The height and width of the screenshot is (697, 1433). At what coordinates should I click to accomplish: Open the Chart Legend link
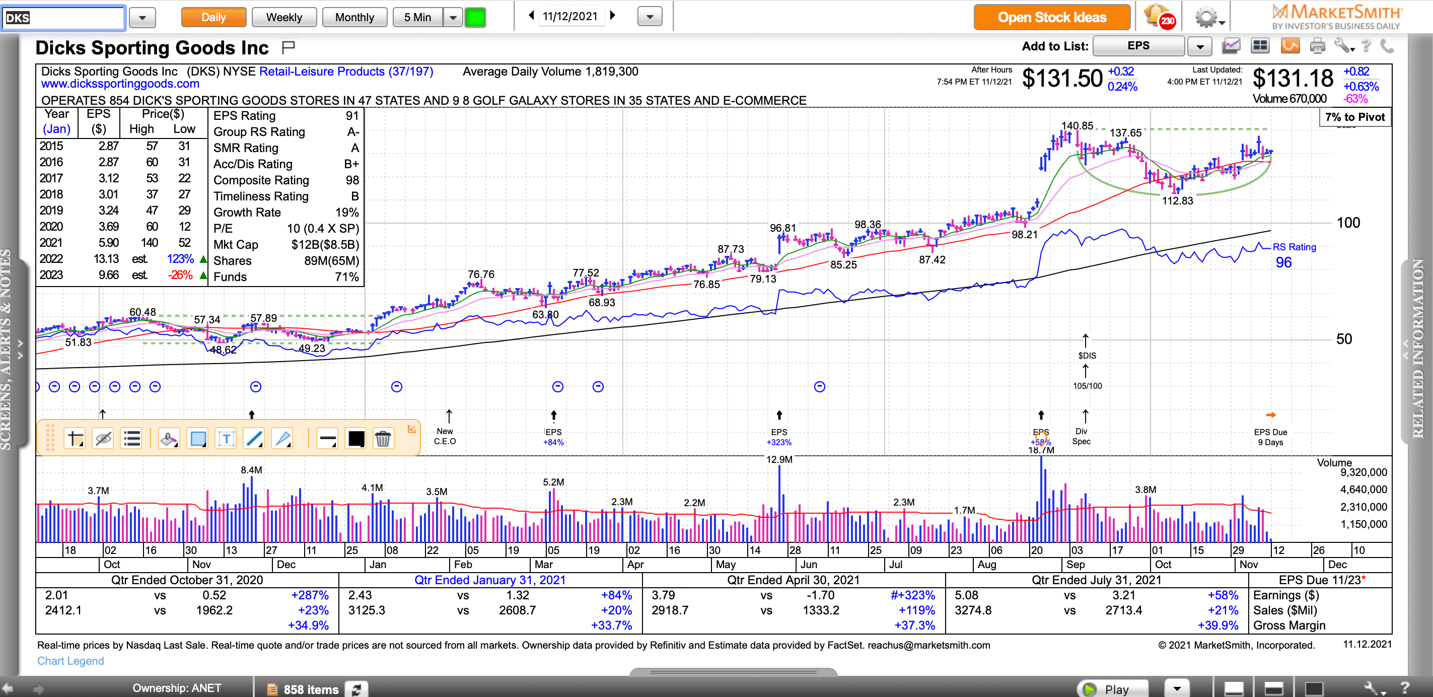pyautogui.click(x=70, y=660)
